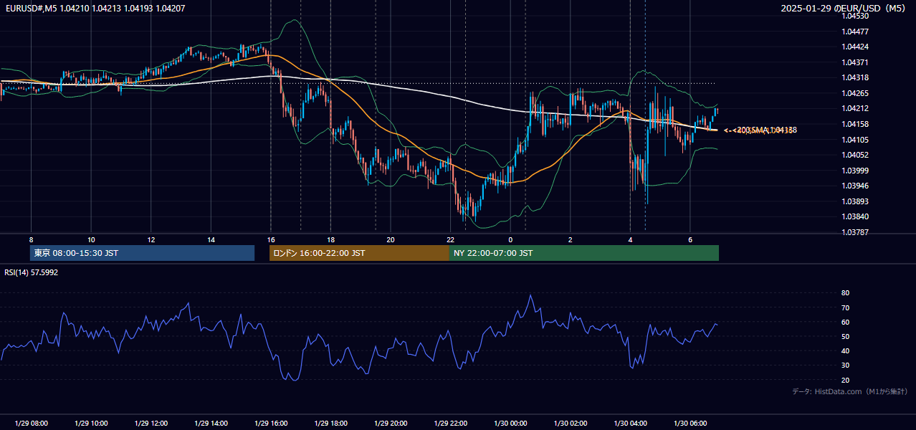Click the 1/29 14:00 bottom time label
916x430 pixels.
click(x=211, y=424)
